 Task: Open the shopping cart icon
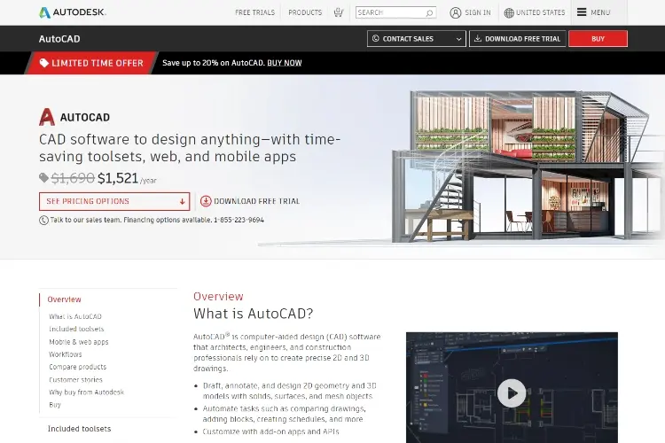tap(339, 12)
